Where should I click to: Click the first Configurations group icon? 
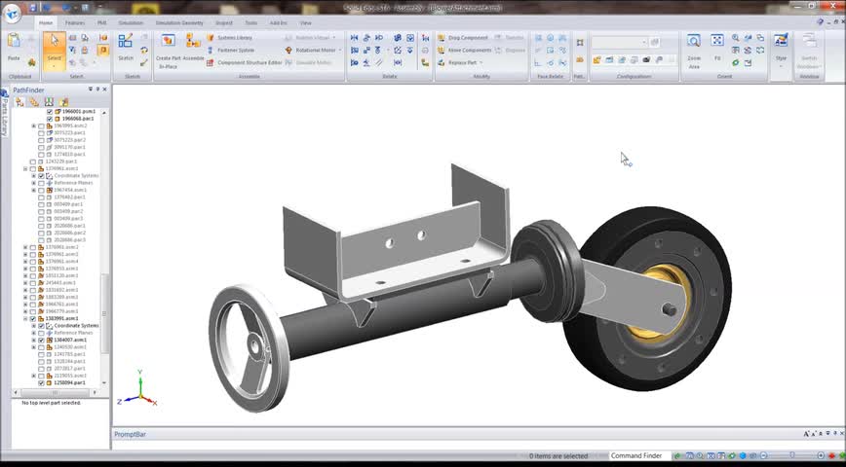pos(596,59)
